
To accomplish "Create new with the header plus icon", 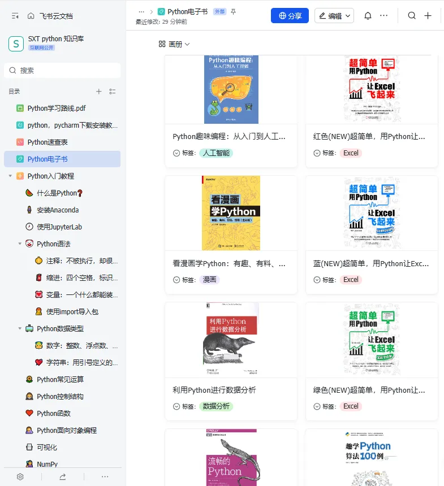I will pos(428,15).
